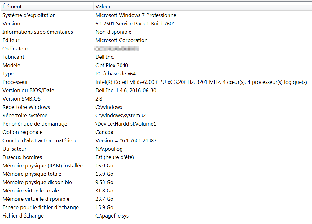
Task: Select the "Couche d'abstraction matérielle" label
Action: [40, 140]
